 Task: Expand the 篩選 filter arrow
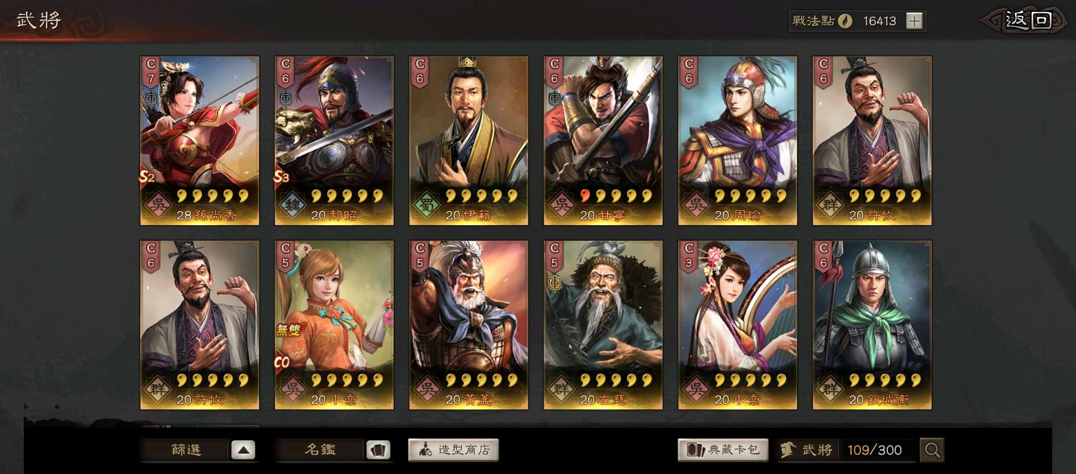[243, 450]
